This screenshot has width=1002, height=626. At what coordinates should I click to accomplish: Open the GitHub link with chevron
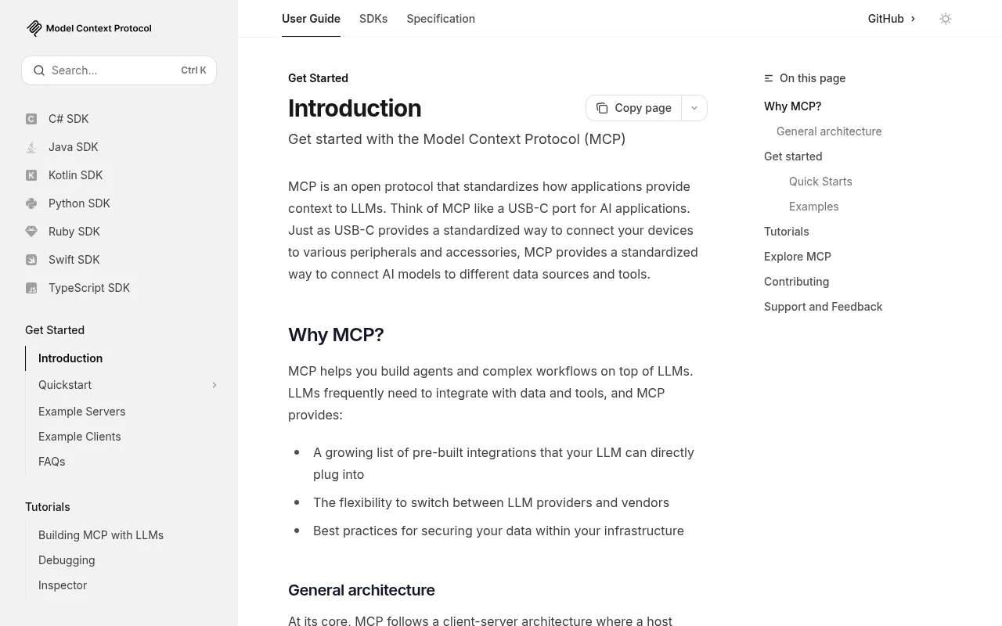pyautogui.click(x=892, y=19)
